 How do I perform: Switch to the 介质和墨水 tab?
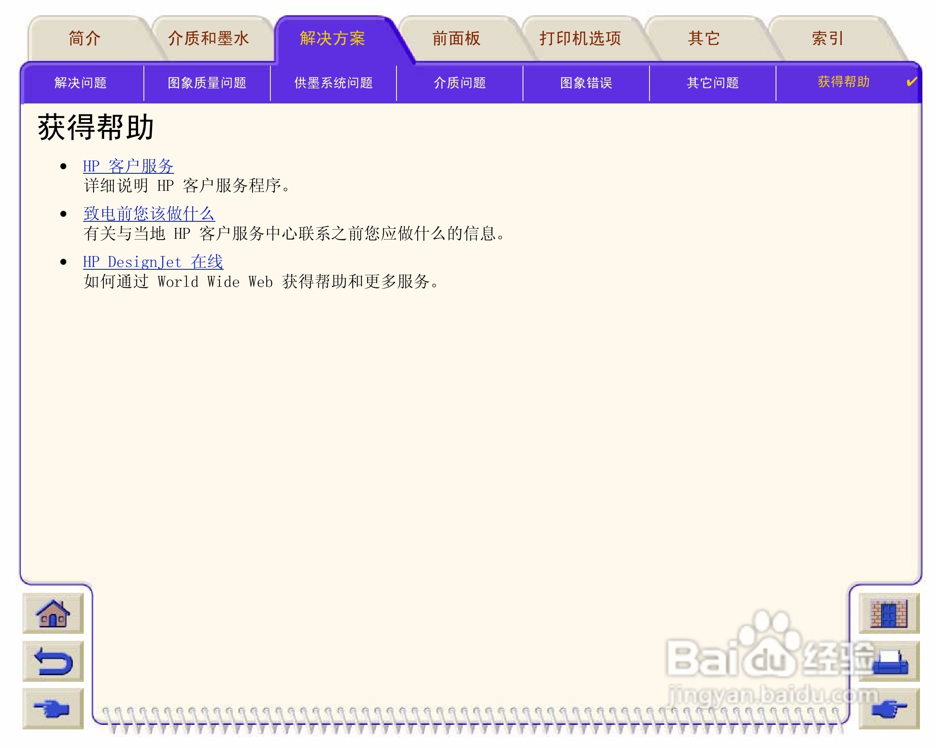[x=208, y=38]
